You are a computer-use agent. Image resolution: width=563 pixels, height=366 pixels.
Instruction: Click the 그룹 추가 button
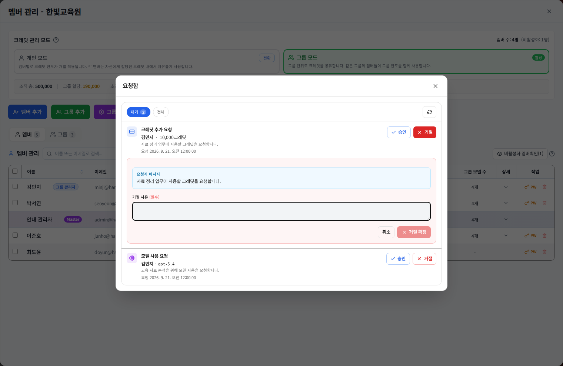click(70, 112)
